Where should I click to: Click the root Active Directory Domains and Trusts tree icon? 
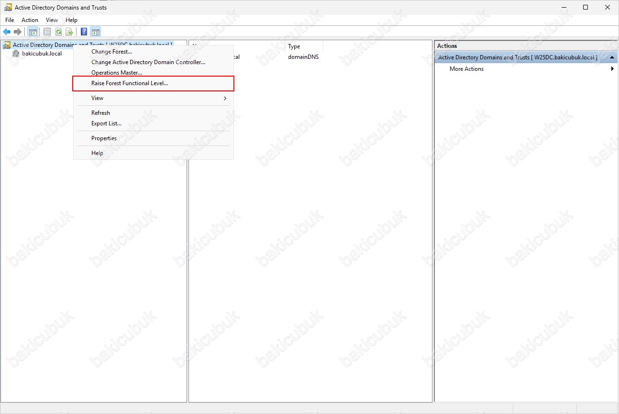7,45
